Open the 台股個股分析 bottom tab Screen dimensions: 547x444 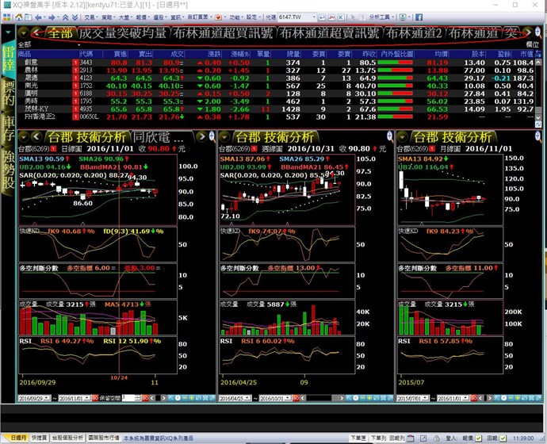[68, 437]
